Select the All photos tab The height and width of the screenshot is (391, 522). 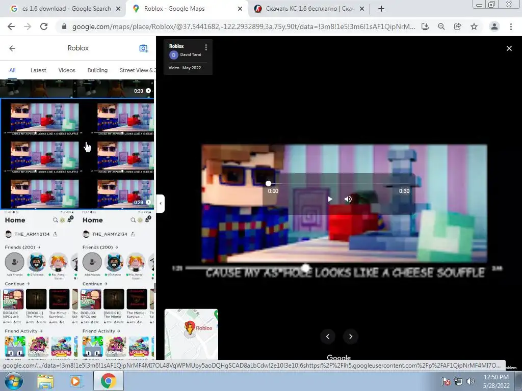(12, 70)
